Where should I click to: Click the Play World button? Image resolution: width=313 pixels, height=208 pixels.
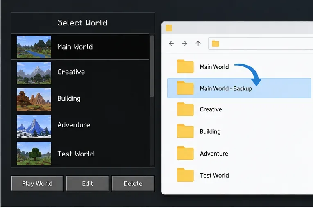coord(37,183)
